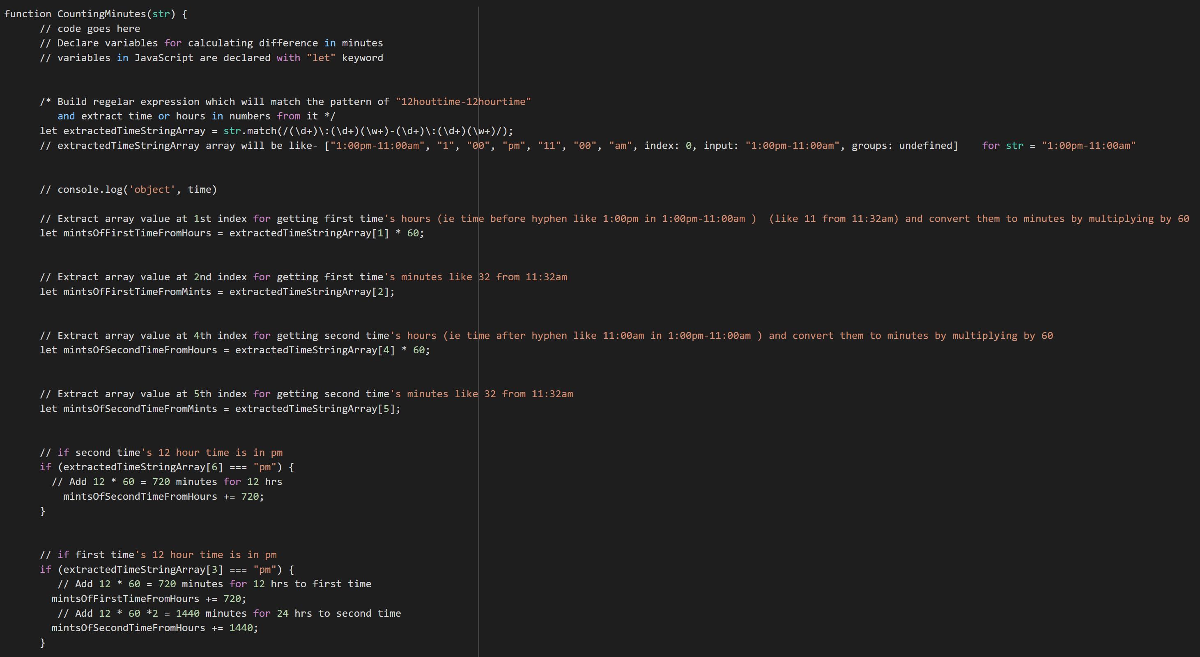Click the str.match regex expression
This screenshot has height=657, width=1200.
368,131
